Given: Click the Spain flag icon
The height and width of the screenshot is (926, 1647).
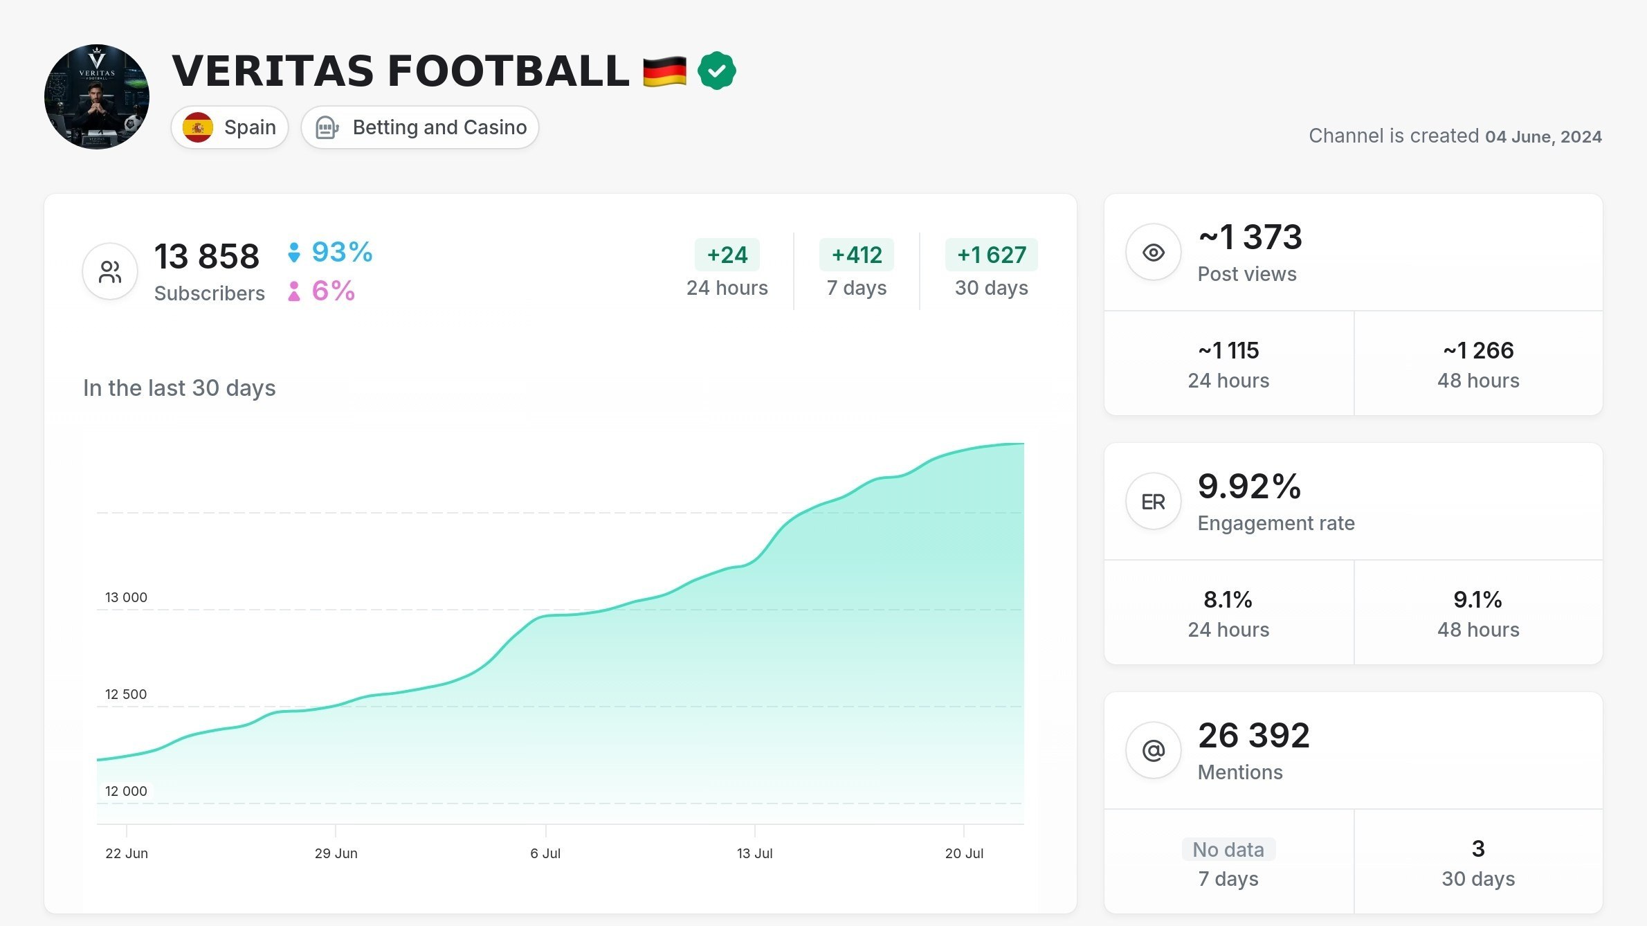Looking at the screenshot, I should coord(198,127).
